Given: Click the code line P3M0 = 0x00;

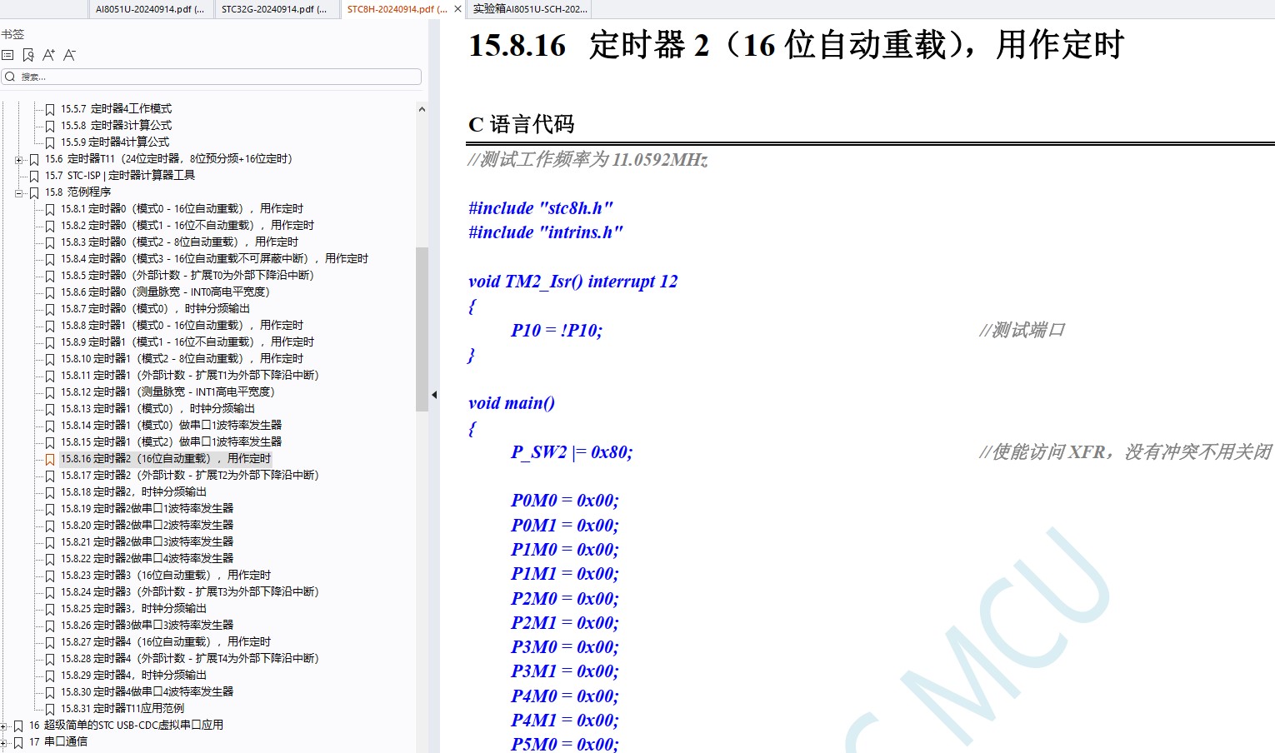Looking at the screenshot, I should coord(565,647).
